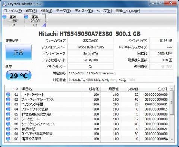179x147 pixels.
Task: Select the スタート/ストップ回数 row name
Action: click(35, 109)
